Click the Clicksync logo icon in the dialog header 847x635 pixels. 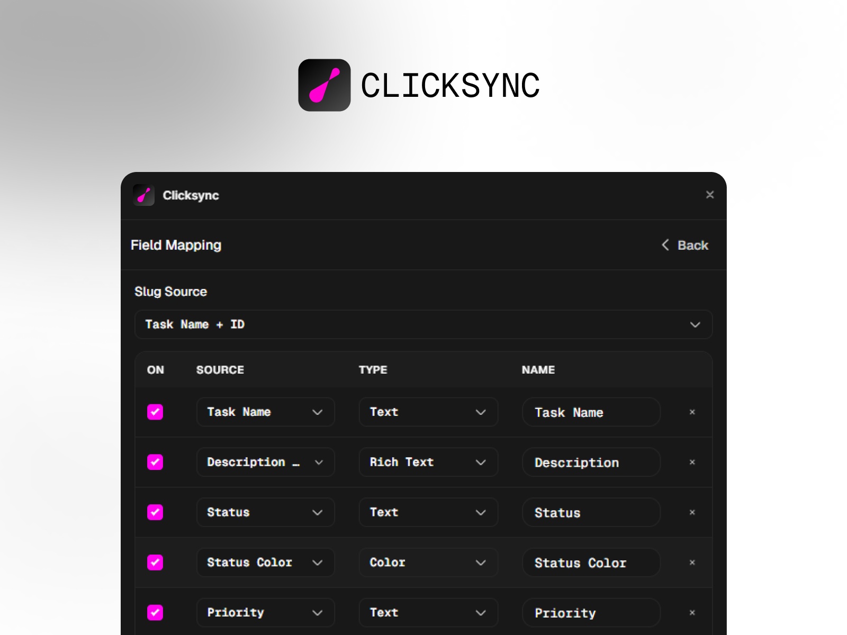143,195
